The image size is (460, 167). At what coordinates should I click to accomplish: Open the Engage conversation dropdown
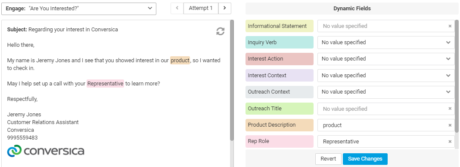pos(79,9)
